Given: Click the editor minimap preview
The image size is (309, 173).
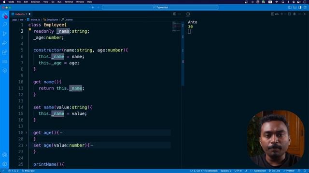Looking at the screenshot, I should pos(176,26).
